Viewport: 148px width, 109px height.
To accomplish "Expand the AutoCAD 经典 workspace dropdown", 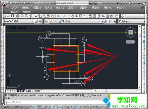I will click(x=33, y=21).
